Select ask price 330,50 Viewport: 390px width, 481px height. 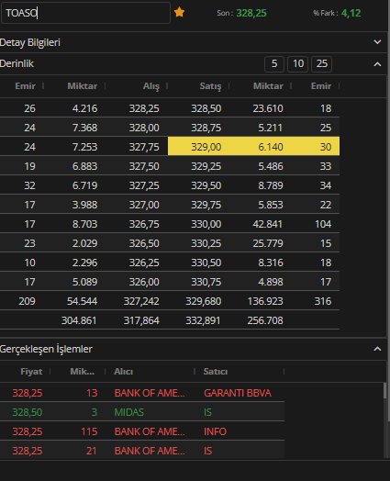[206, 263]
